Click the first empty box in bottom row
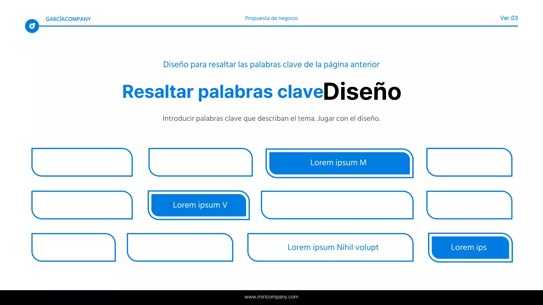Image resolution: width=543 pixels, height=305 pixels. pos(73,247)
